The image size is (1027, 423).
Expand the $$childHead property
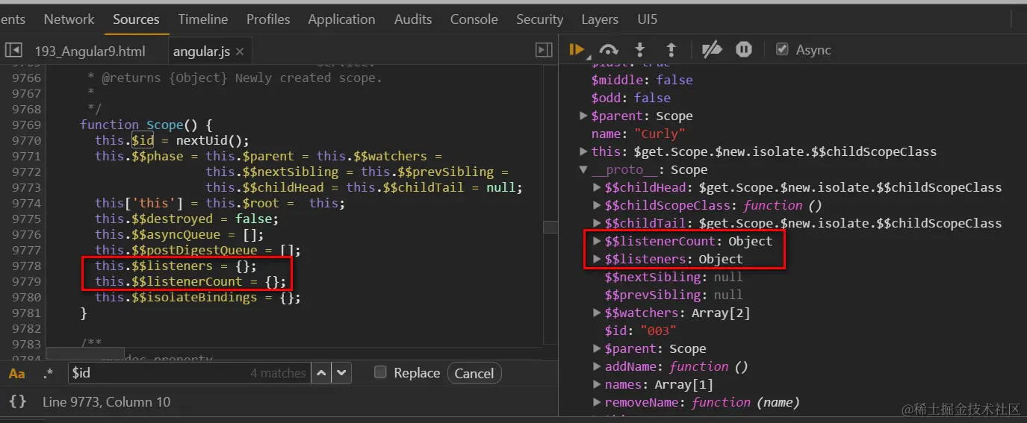(x=598, y=187)
